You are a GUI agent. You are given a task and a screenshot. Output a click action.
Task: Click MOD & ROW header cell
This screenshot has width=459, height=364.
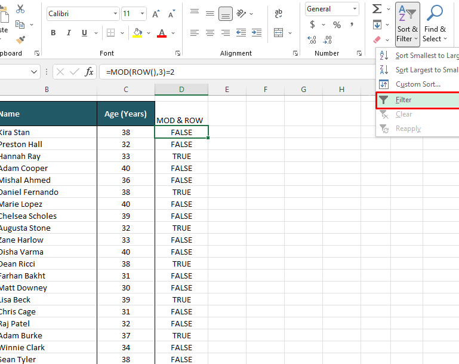pos(181,114)
